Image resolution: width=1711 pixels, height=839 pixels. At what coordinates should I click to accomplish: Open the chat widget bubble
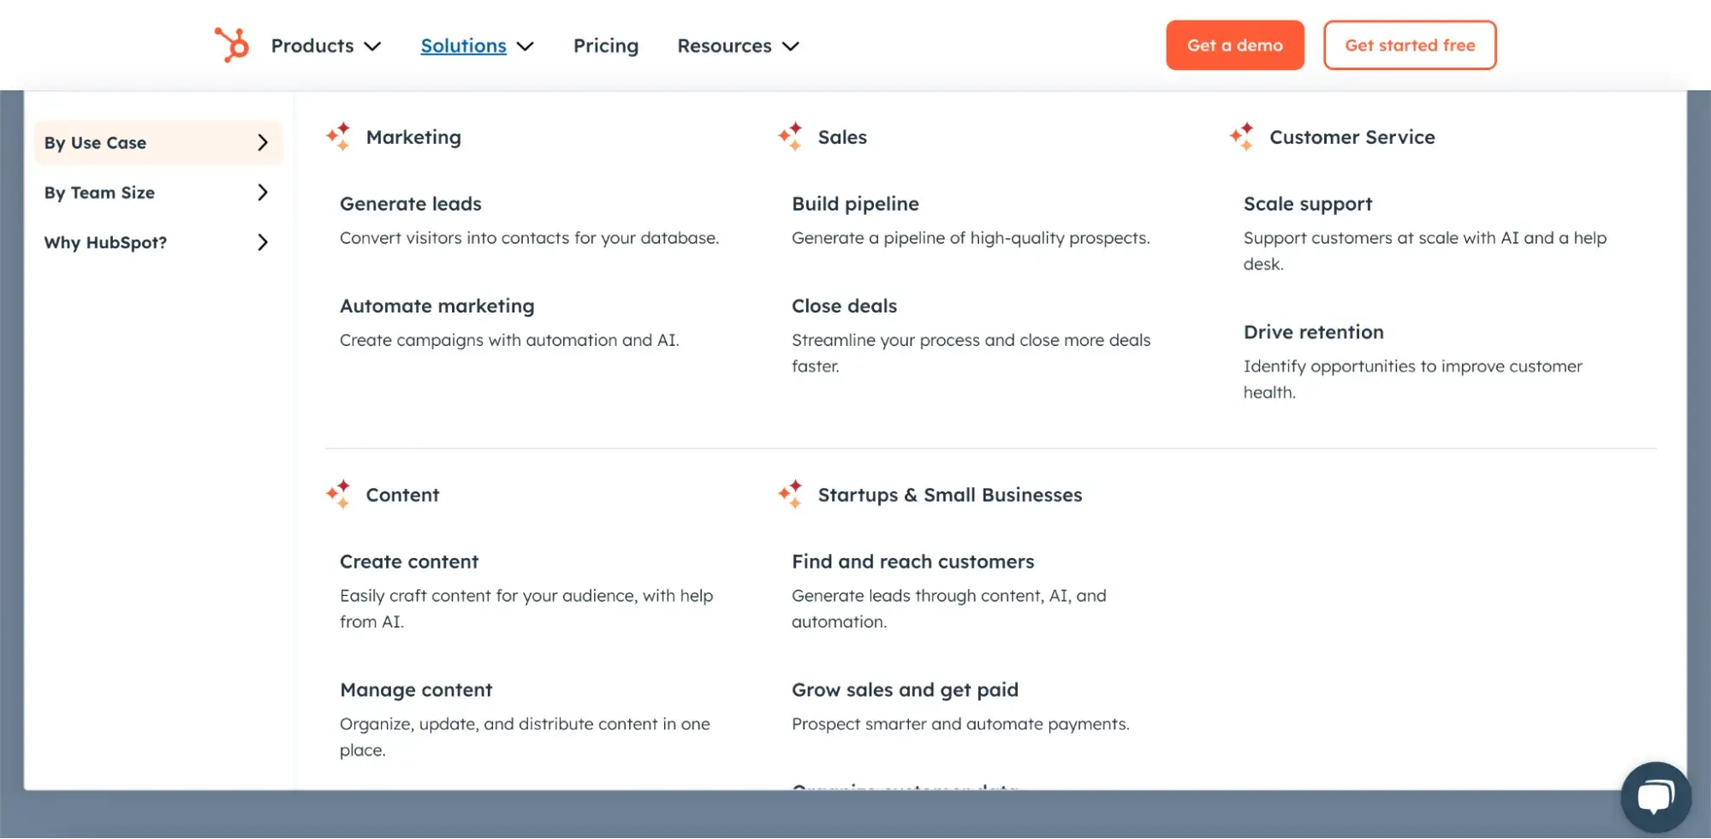[x=1655, y=796]
